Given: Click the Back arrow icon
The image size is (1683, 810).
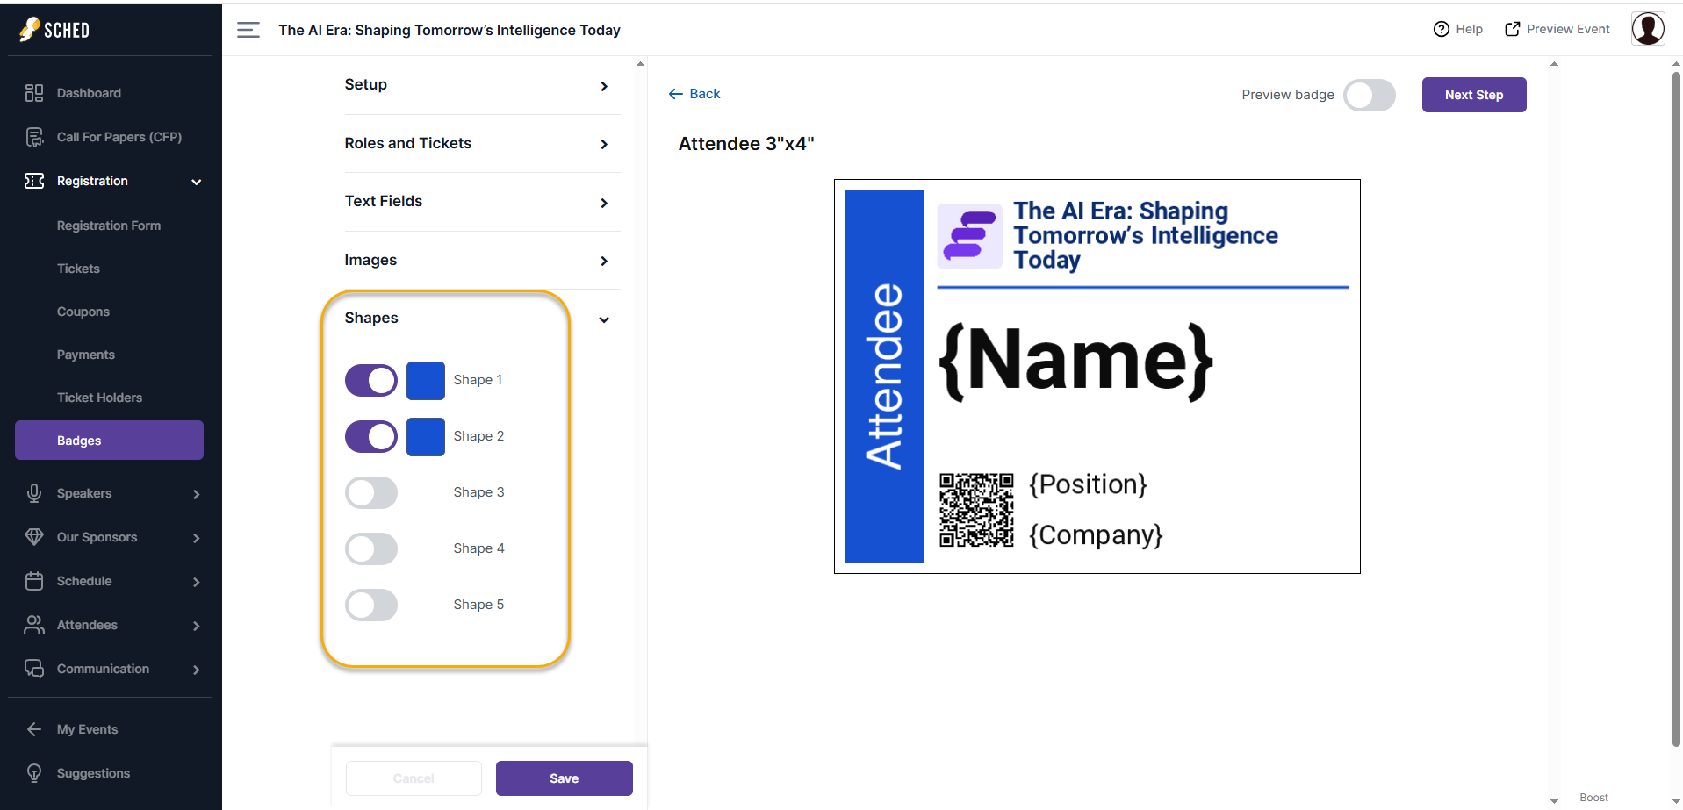Looking at the screenshot, I should tap(675, 94).
